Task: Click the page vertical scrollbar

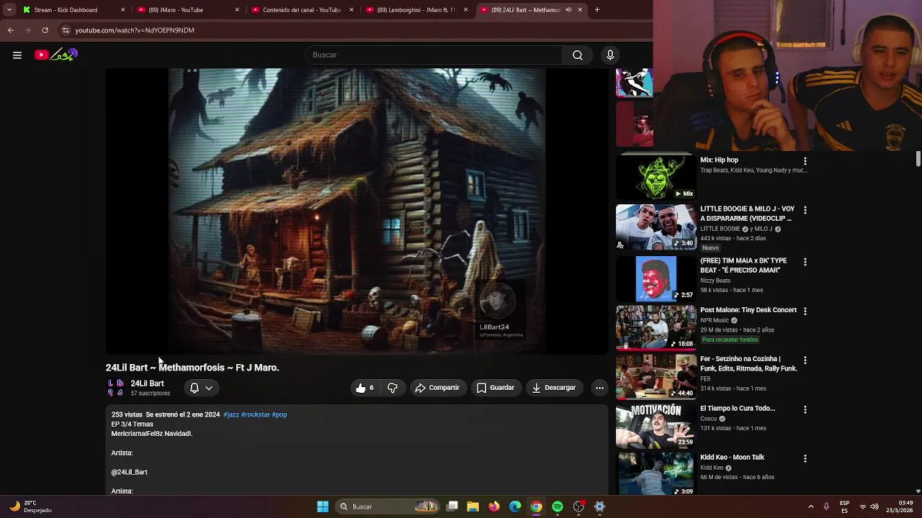Action: 918,158
